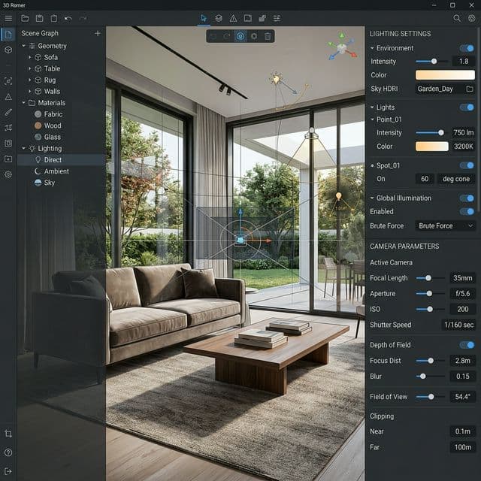481x481 pixels.
Task: Click the Shutter Speed value field
Action: point(458,325)
